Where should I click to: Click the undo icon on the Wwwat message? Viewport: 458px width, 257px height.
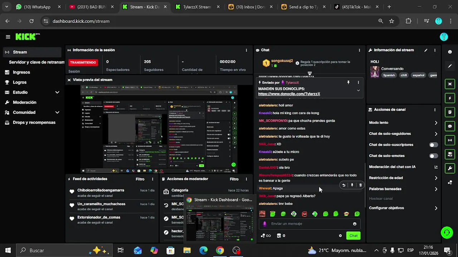click(x=343, y=185)
